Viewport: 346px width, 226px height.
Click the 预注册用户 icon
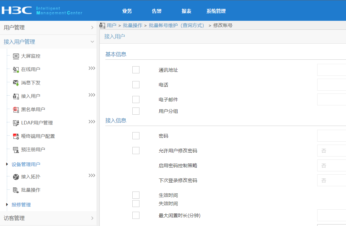16,150
